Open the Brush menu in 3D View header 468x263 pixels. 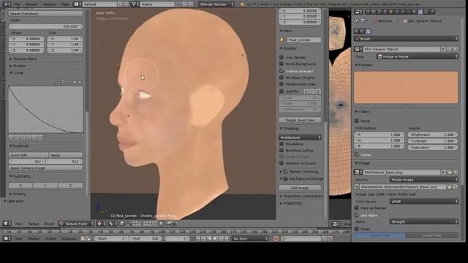tap(49, 224)
